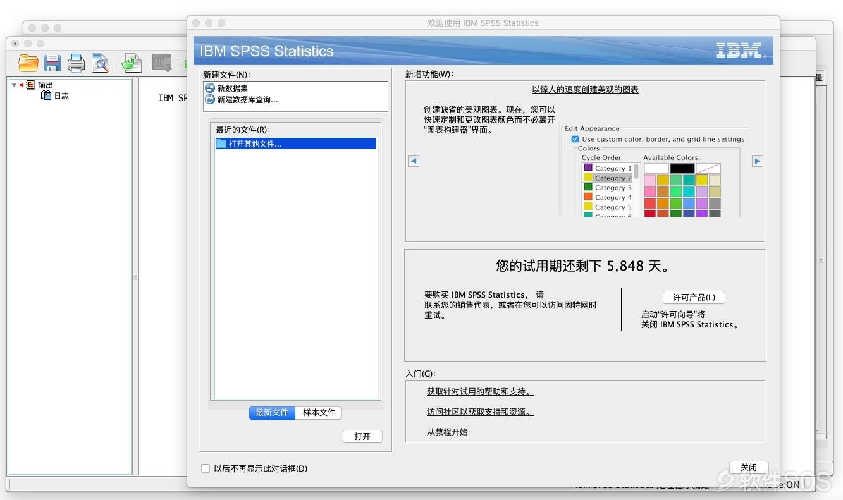The image size is (843, 500).
Task: Click 以惊人的速度创建美观的图表 heading link
Action: (585, 90)
